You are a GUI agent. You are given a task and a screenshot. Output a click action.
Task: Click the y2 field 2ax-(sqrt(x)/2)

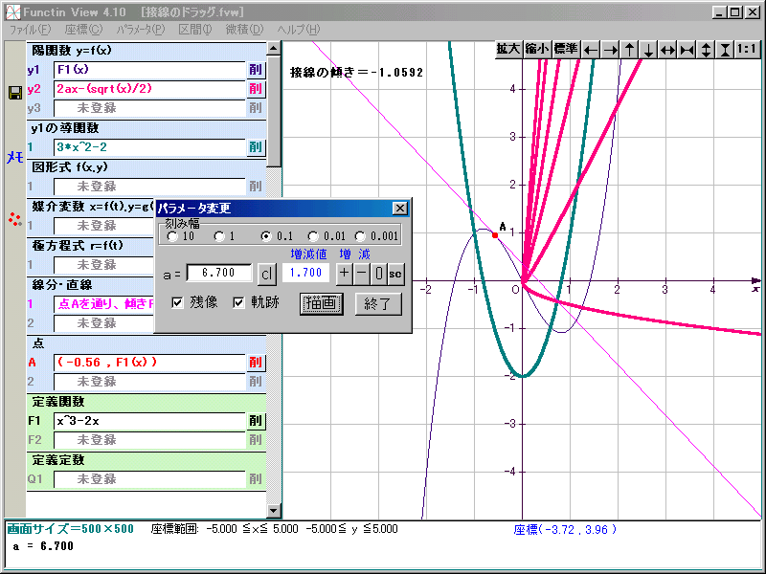click(x=149, y=89)
